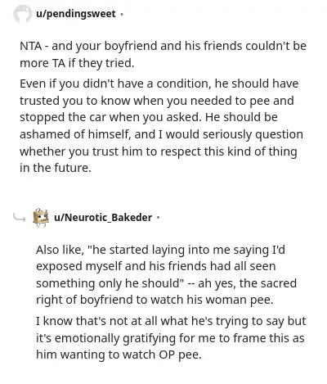This screenshot has height=384, width=327.
Task: Click the word "OP" in the last line
Action: point(167,355)
